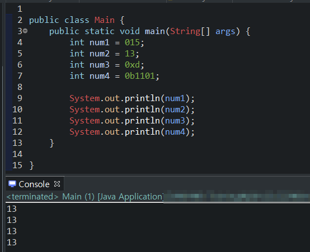Click the args parameter name

click(x=225, y=32)
